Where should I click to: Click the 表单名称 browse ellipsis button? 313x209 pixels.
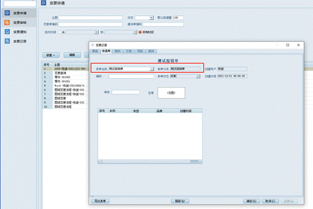tap(152, 69)
